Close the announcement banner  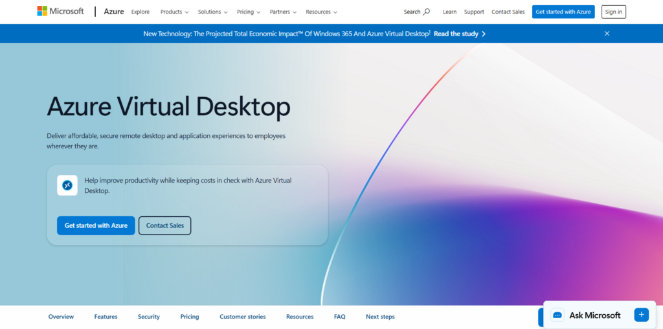(x=607, y=34)
